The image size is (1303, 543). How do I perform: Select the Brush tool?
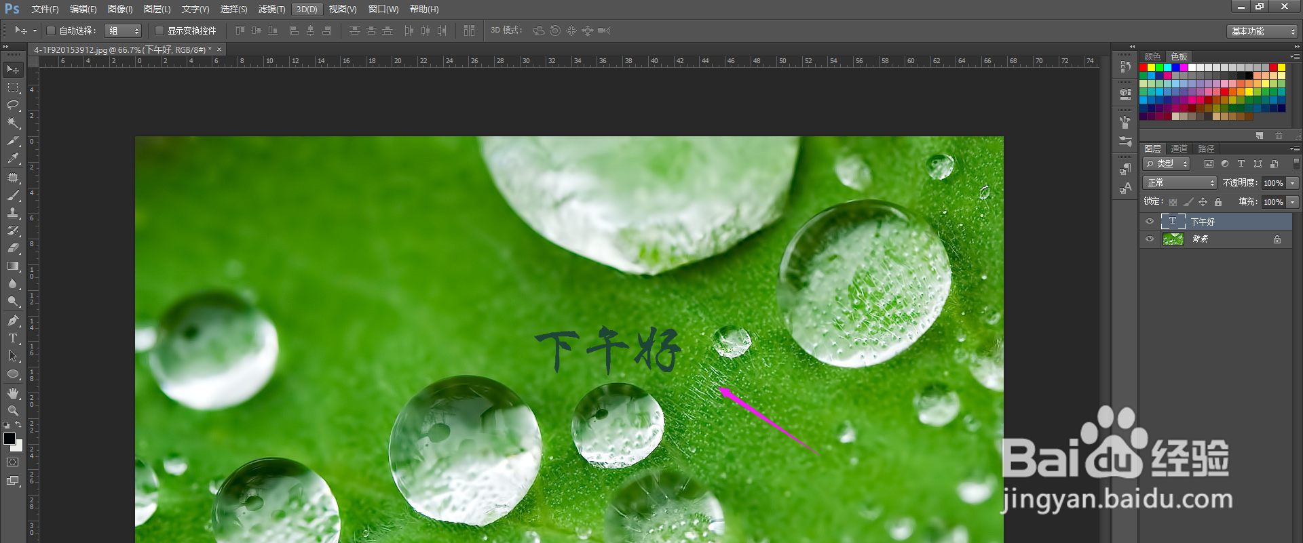(13, 195)
